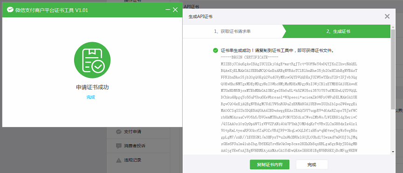The width and height of the screenshot is (403, 173).
Task: Click the 违规记录 warning triangle icon
Action: coord(118,160)
